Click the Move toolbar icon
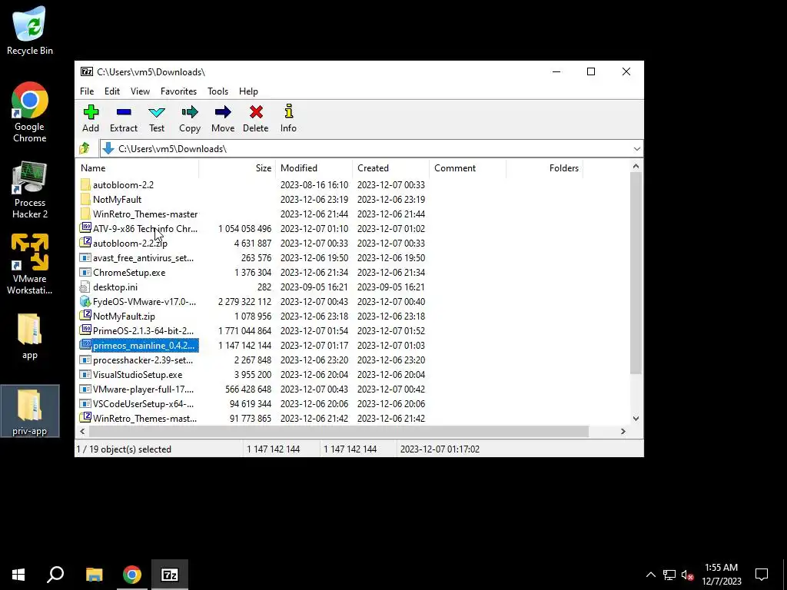This screenshot has height=590, width=787. click(223, 112)
